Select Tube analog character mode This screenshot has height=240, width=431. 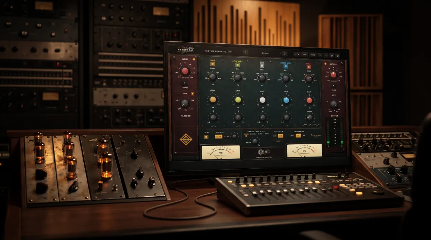(260, 134)
